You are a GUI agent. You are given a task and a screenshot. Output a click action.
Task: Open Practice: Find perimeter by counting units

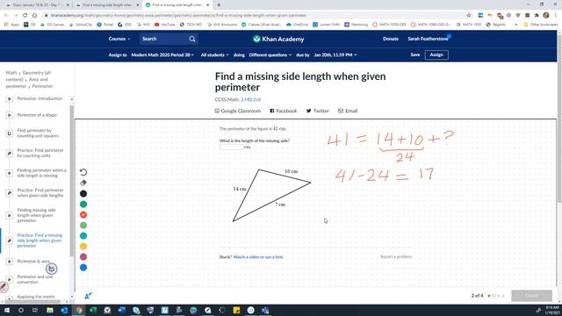[40, 153]
